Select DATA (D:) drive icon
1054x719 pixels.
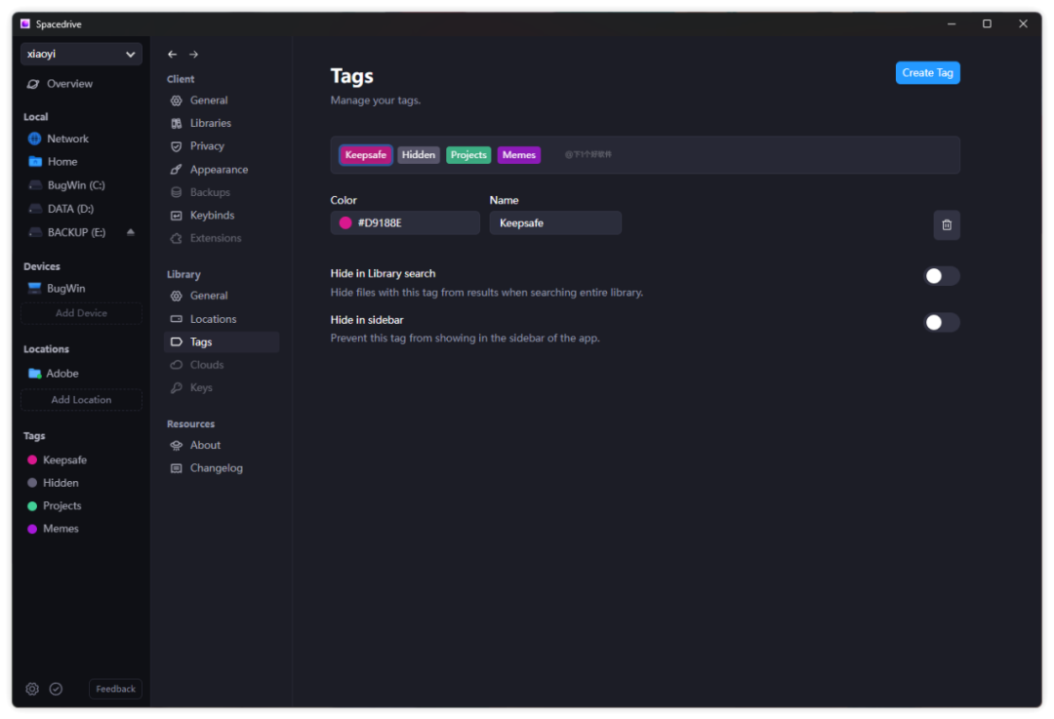pyautogui.click(x=35, y=209)
